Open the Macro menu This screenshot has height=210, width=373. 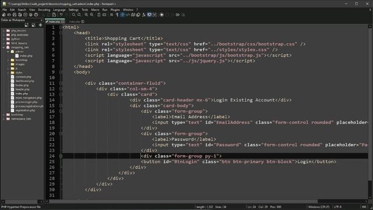tap(95, 10)
